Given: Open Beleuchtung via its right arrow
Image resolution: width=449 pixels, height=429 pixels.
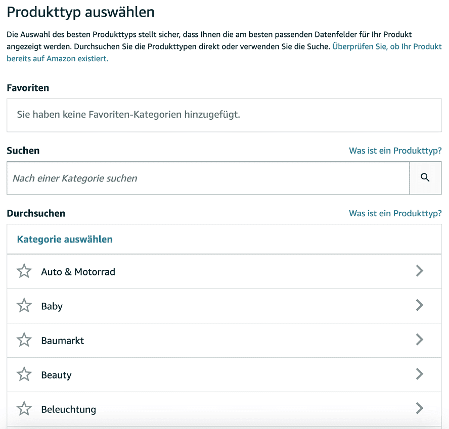Looking at the screenshot, I should click(419, 408).
